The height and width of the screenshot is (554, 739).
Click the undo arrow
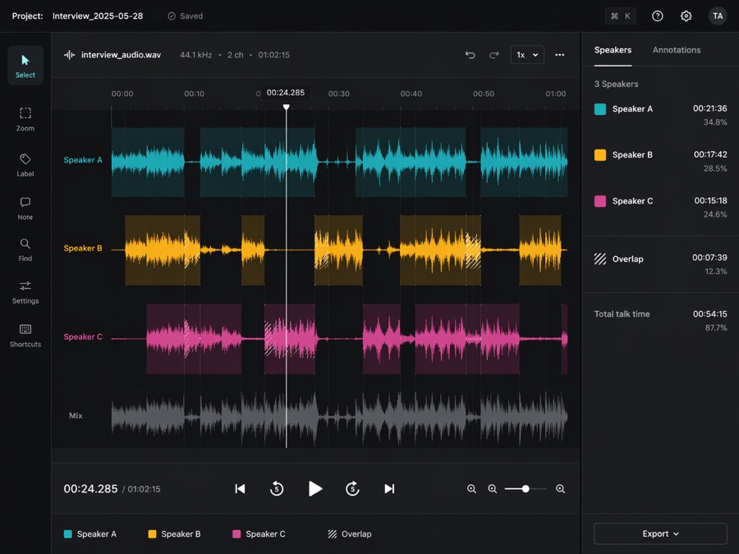click(x=470, y=55)
